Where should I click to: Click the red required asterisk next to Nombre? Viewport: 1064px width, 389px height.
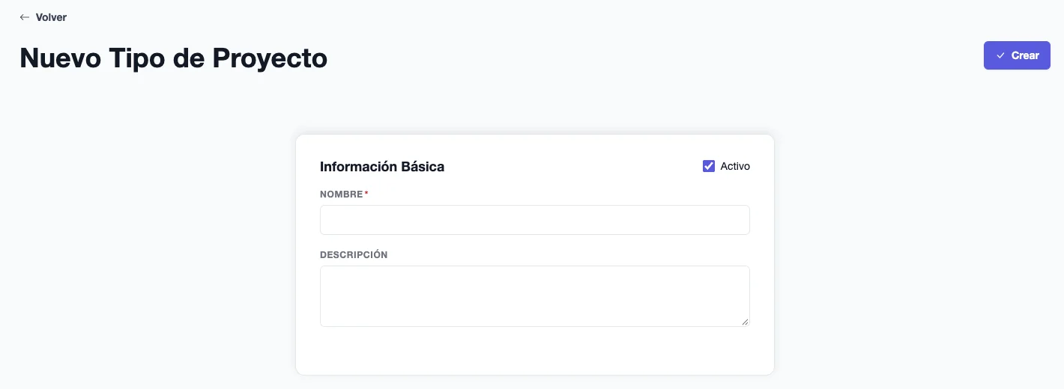(366, 193)
